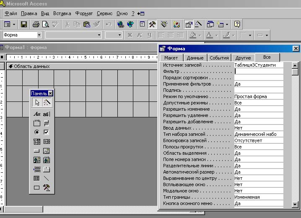Select the Toggle Button tool in toolbox
The height and width of the screenshot is (218, 301).
click(x=47, y=123)
